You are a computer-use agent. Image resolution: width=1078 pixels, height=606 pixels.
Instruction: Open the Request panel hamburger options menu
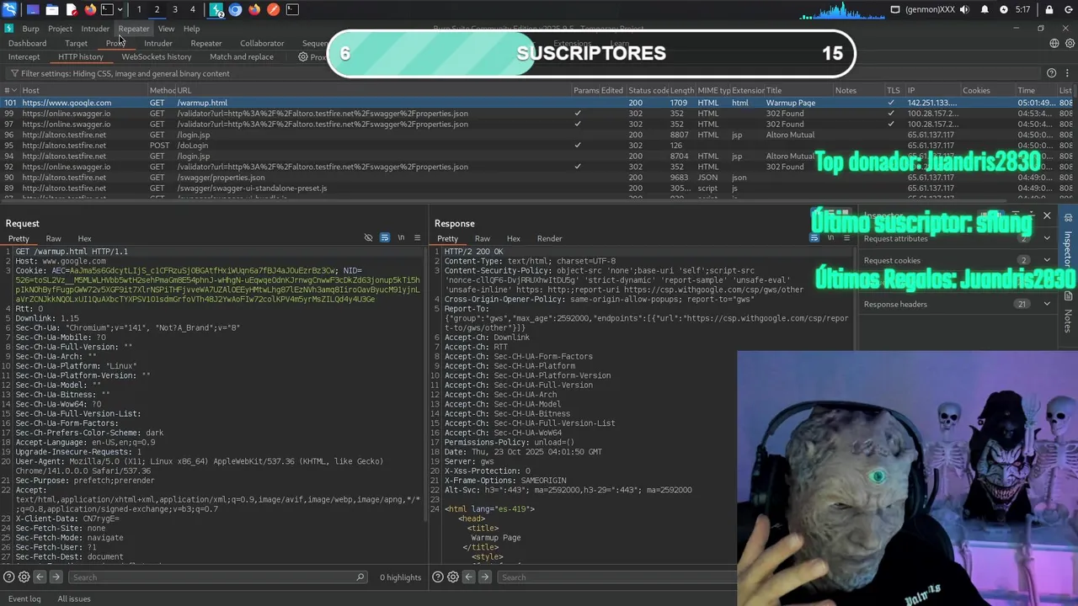(417, 238)
